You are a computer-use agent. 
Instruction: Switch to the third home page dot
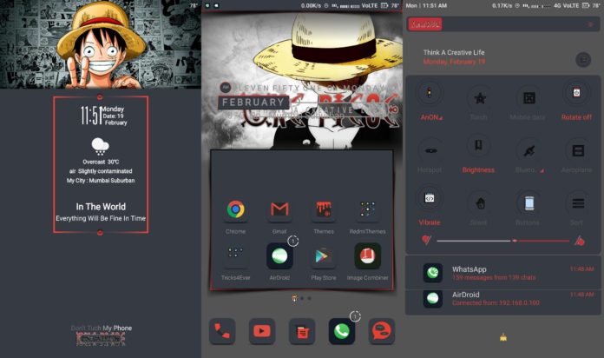309,298
